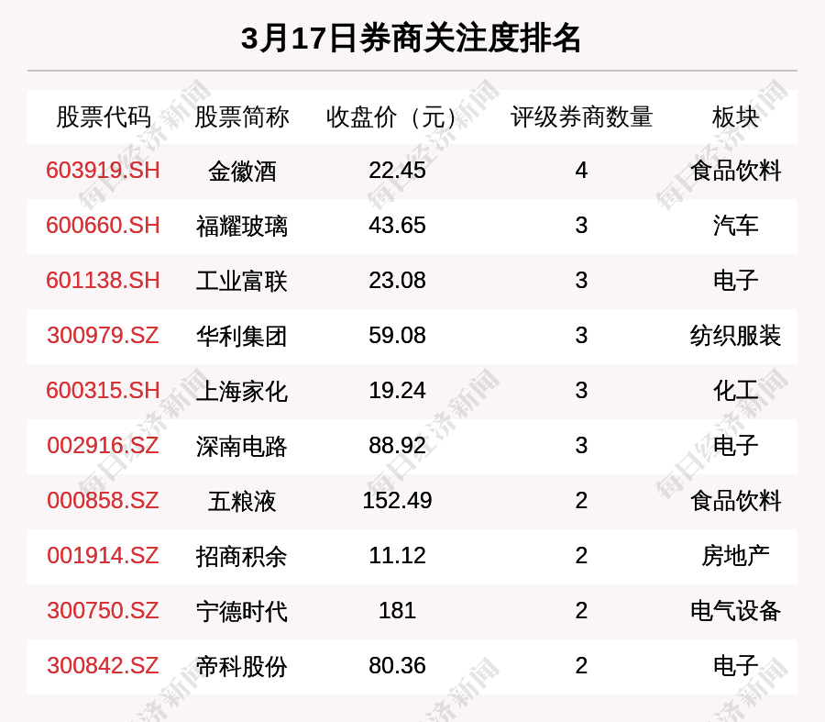The width and height of the screenshot is (825, 722).
Task: Click sector 食品饮料 in 五粮液 row
Action: click(735, 501)
